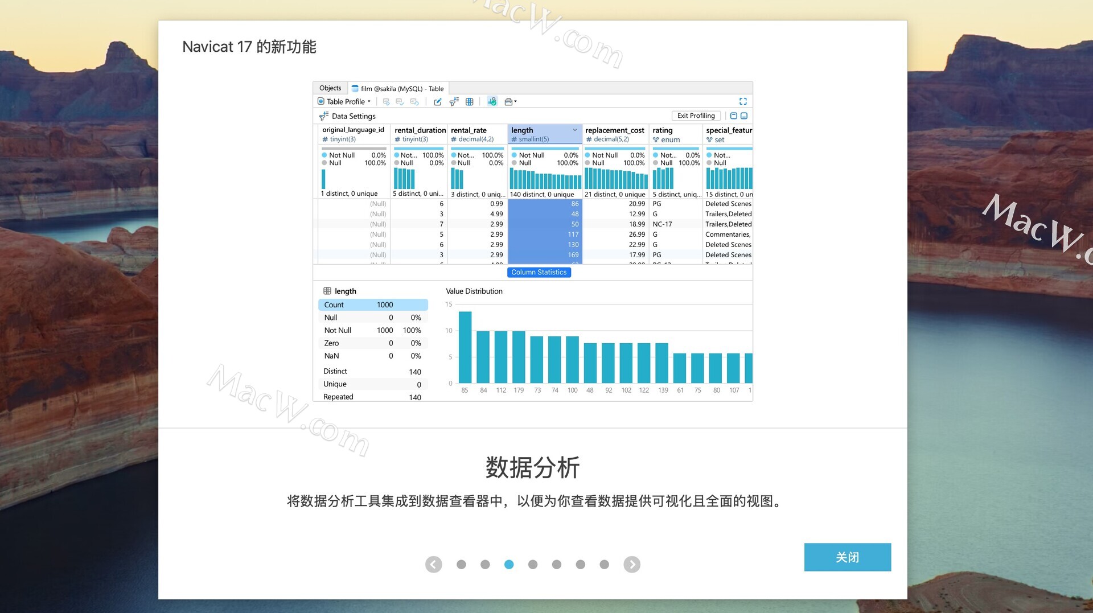The height and width of the screenshot is (613, 1093).
Task: Open the toolbox icon dropdown arrow
Action: [x=515, y=102]
